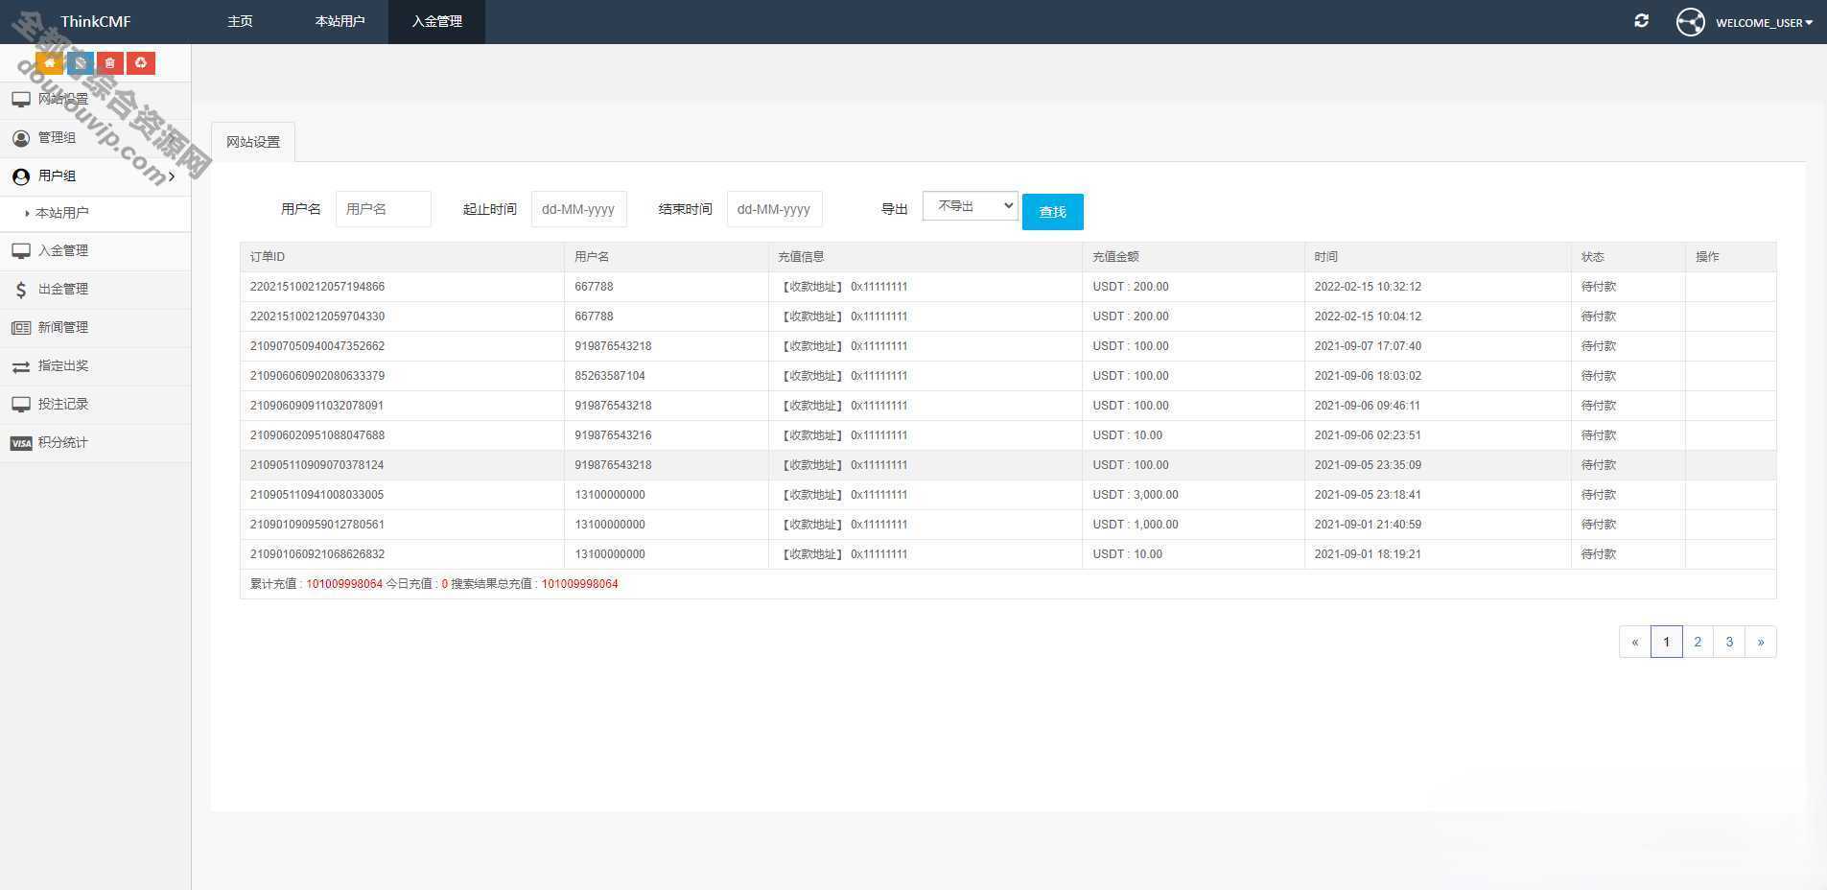Click time 2021-09-06 02:23:51

[1368, 435]
